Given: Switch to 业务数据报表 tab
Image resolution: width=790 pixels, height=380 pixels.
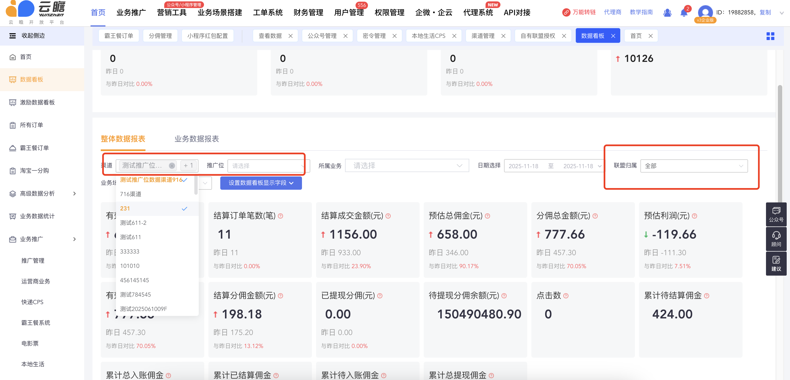Looking at the screenshot, I should point(197,139).
